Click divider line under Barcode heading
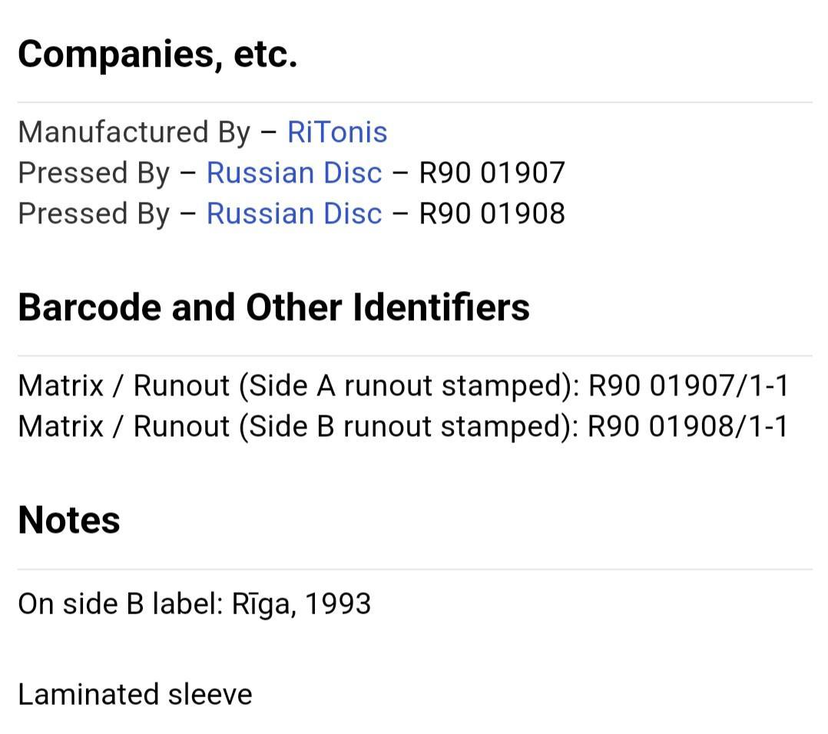 coord(415,355)
